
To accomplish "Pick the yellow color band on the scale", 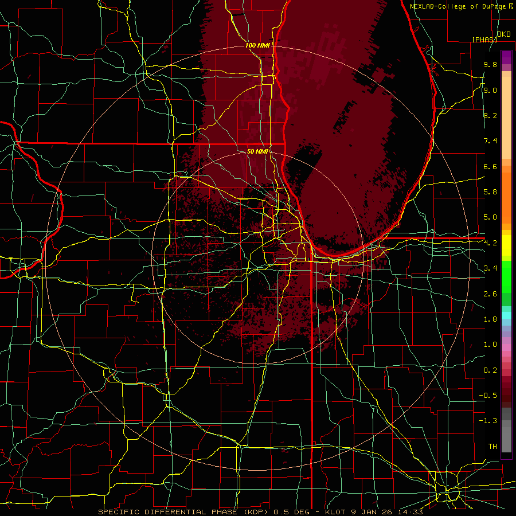I will pyautogui.click(x=506, y=245).
